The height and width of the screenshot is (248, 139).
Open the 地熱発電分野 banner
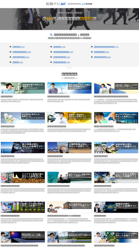(x=116, y=148)
